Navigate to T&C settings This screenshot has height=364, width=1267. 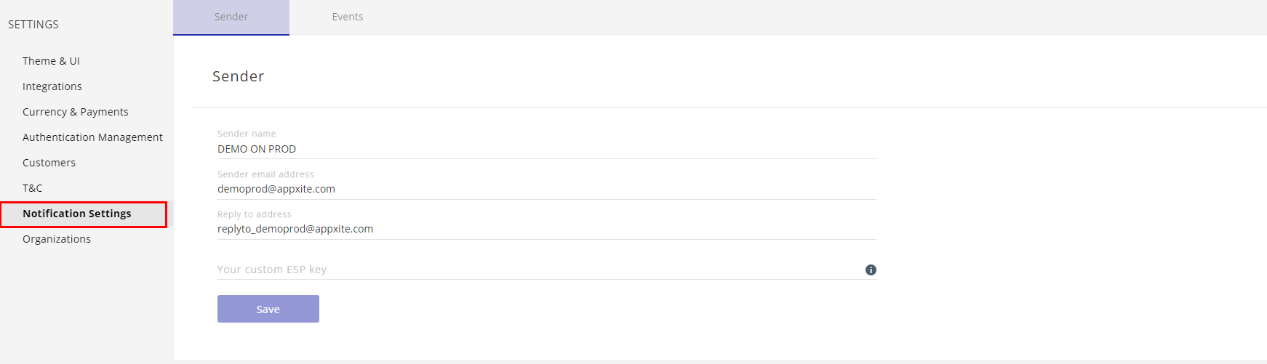(33, 188)
